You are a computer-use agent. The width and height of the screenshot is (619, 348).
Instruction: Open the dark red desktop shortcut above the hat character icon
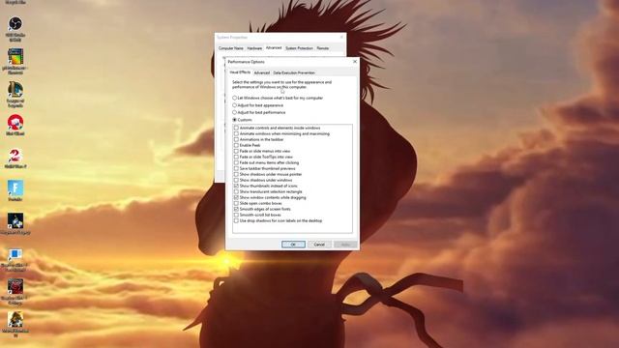[x=15, y=287]
